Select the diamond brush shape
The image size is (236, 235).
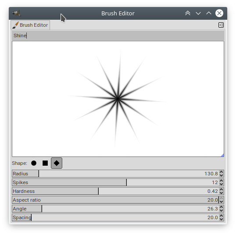tap(57, 163)
